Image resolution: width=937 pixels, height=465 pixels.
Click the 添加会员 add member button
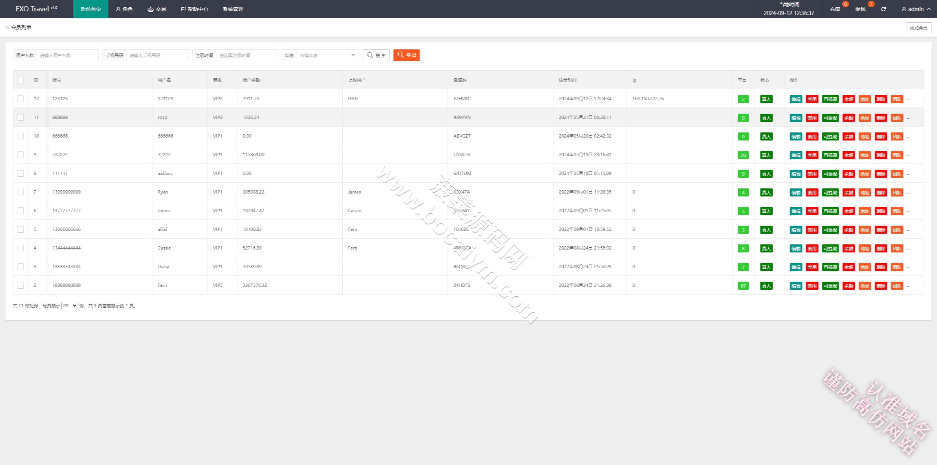(918, 28)
